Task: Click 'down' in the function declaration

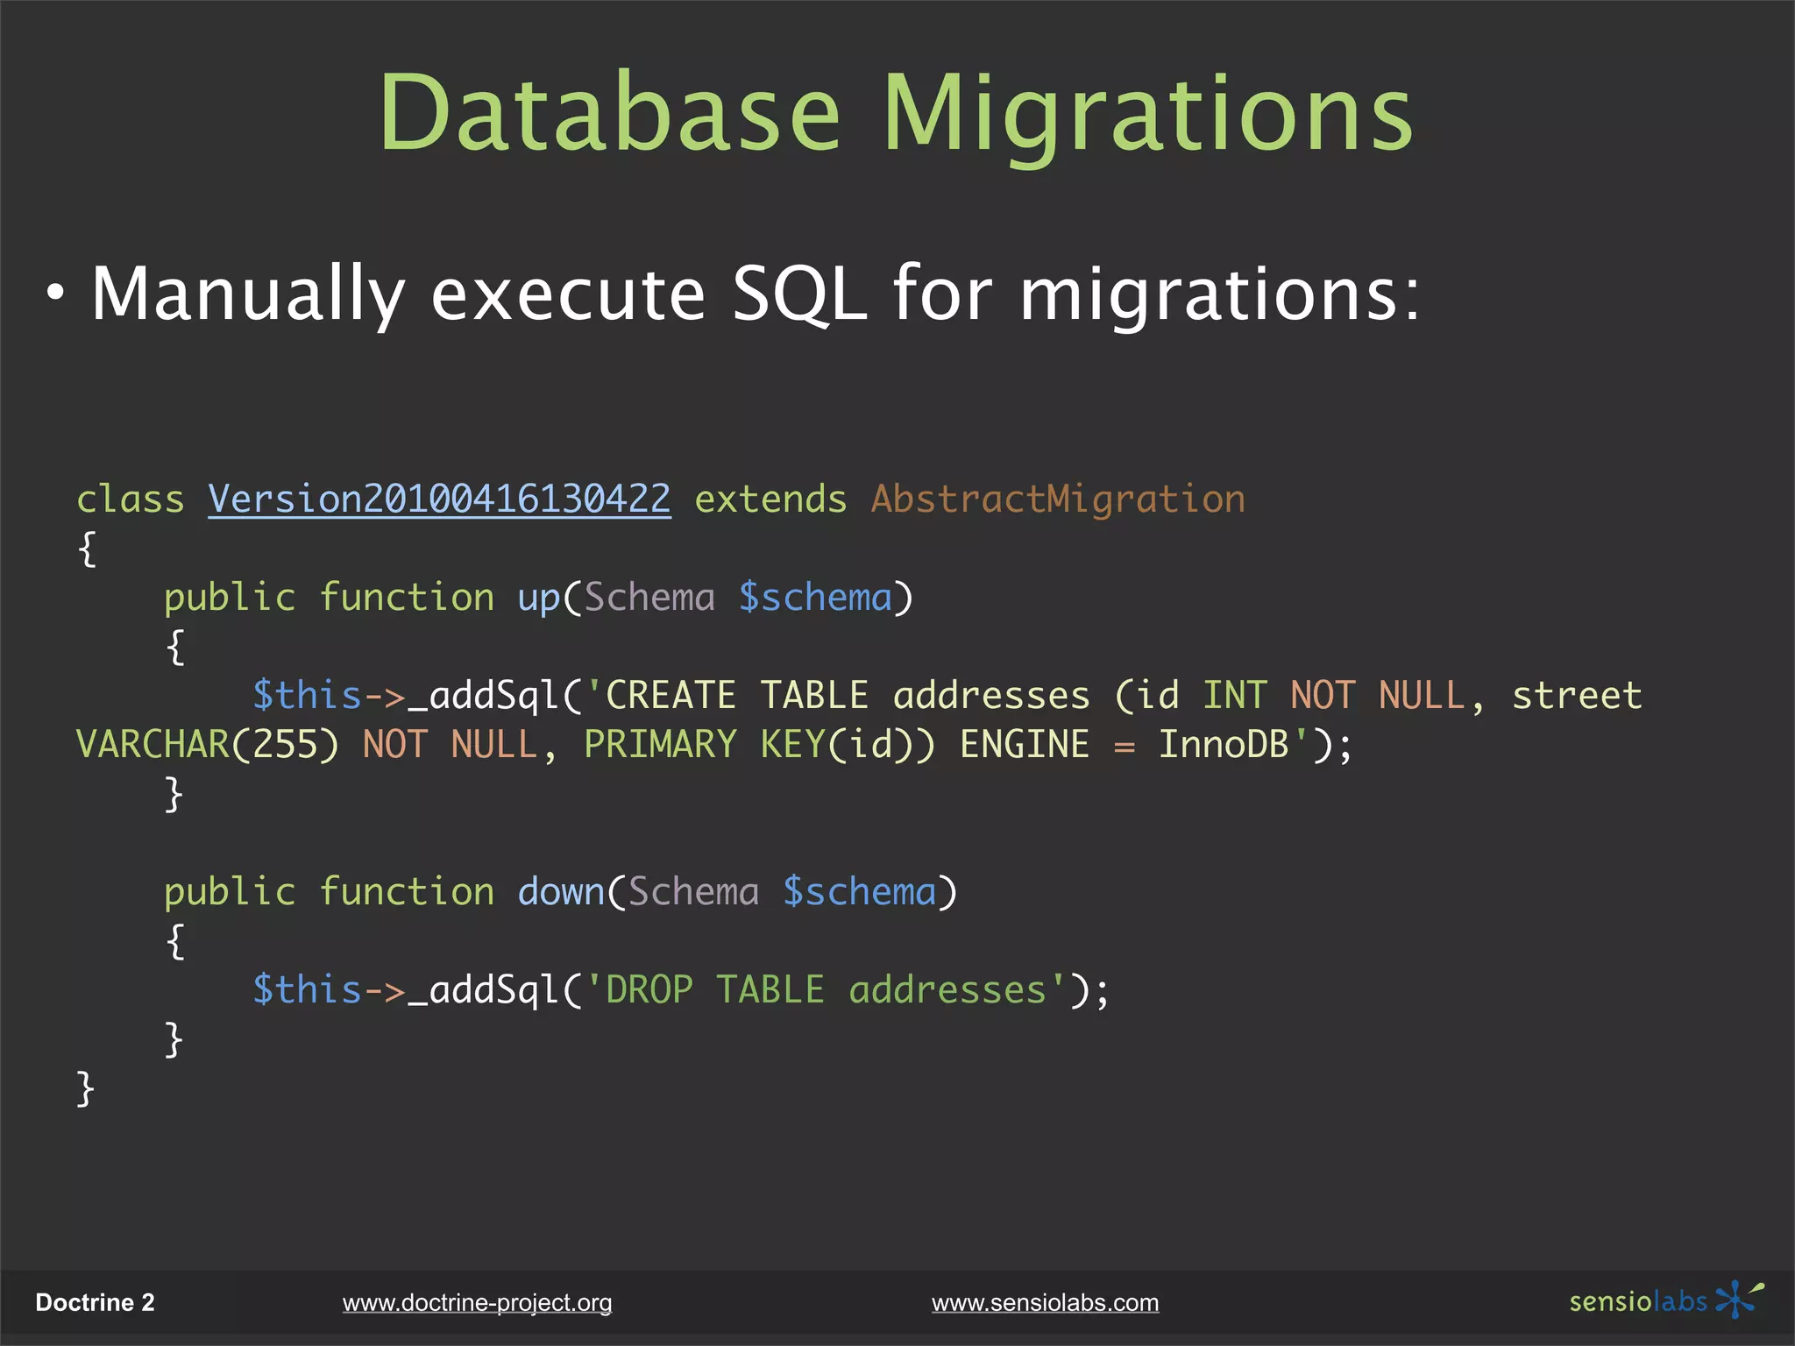Action: pos(561,892)
